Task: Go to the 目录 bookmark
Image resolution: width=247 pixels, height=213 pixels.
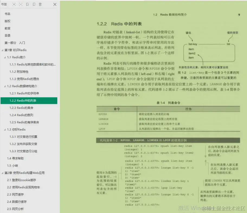Action: (x=7, y=36)
